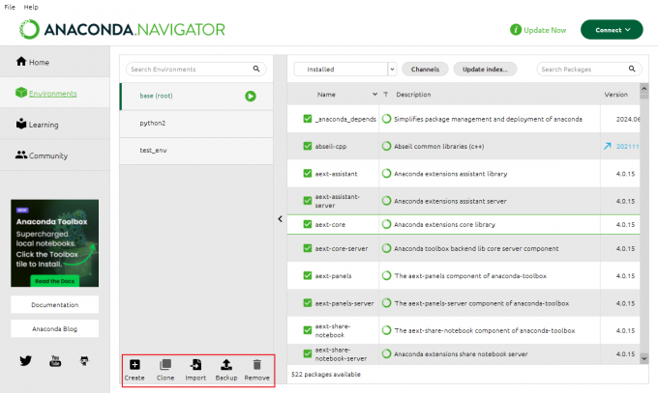Click the search icon in Search Packages
Viewport: 658px width, 393px height.
(632, 69)
